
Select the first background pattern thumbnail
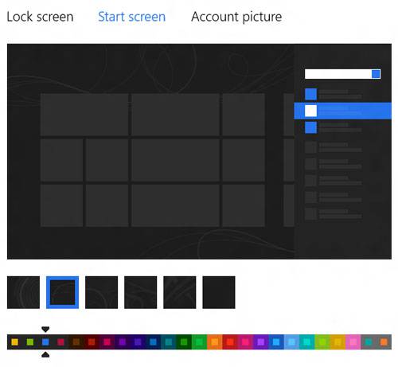click(x=23, y=292)
